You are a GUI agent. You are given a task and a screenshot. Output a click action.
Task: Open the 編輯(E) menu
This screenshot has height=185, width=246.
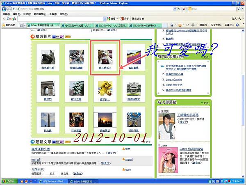coord(16,14)
